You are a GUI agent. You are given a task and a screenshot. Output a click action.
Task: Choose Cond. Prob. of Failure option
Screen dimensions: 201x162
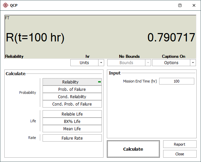[72, 104]
